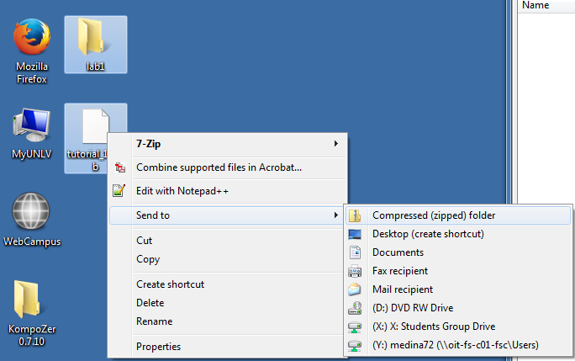Viewport: 575px width, 361px height.
Task: Click the zipped folder icon in submenu
Action: pos(356,215)
